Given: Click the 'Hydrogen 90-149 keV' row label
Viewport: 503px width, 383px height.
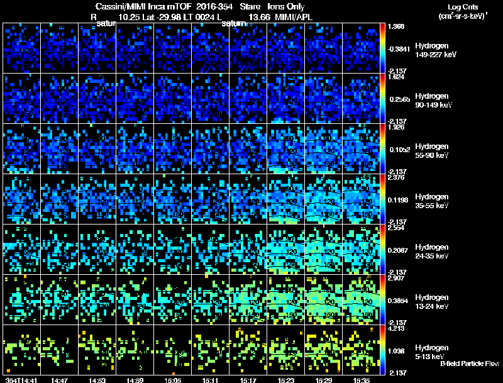Looking at the screenshot, I should pos(433,101).
